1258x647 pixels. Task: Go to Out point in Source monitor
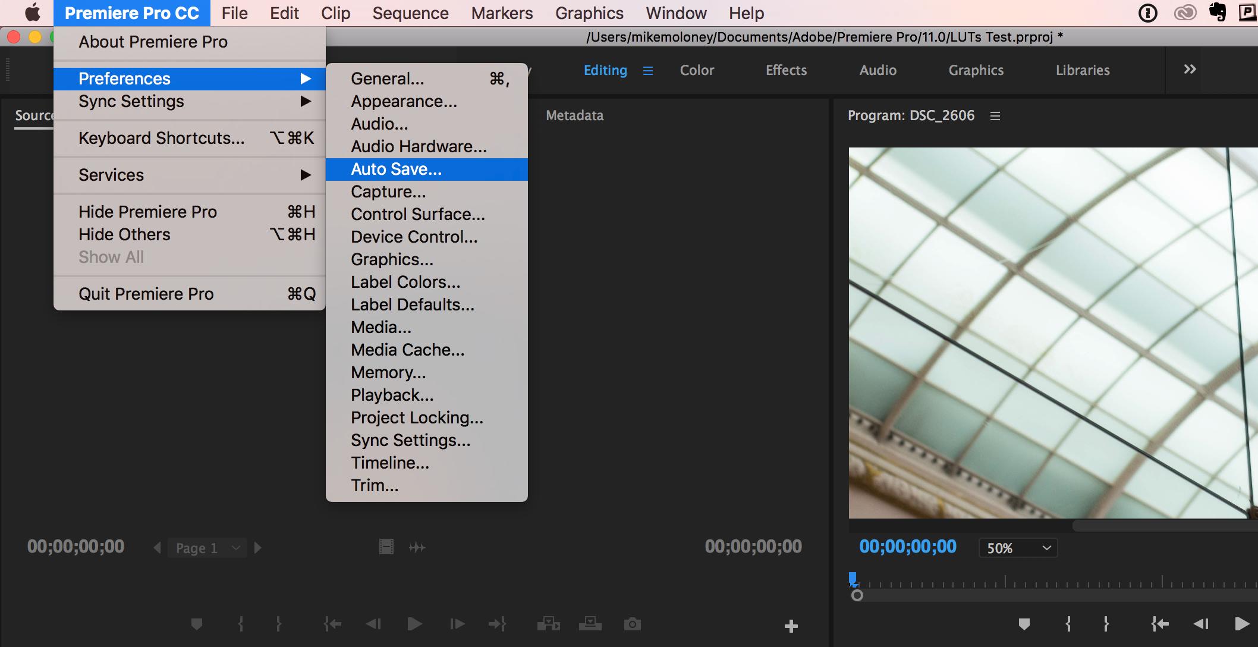(x=497, y=624)
